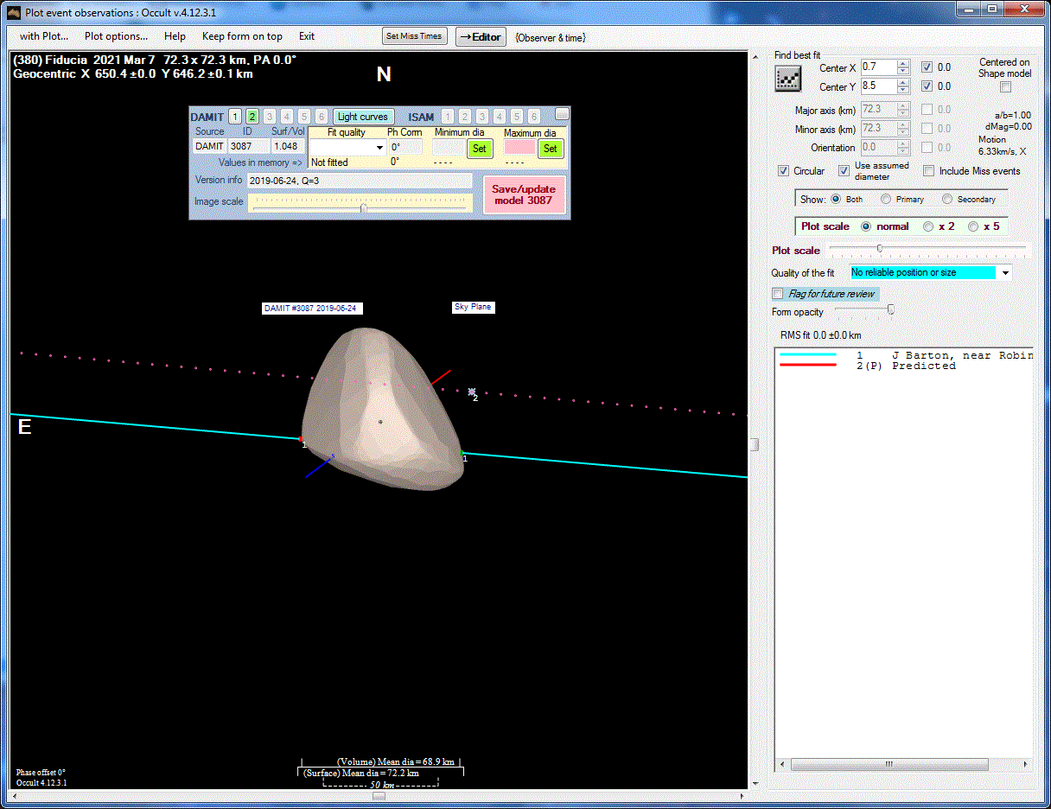Open the with Plot... menu

pyautogui.click(x=44, y=36)
